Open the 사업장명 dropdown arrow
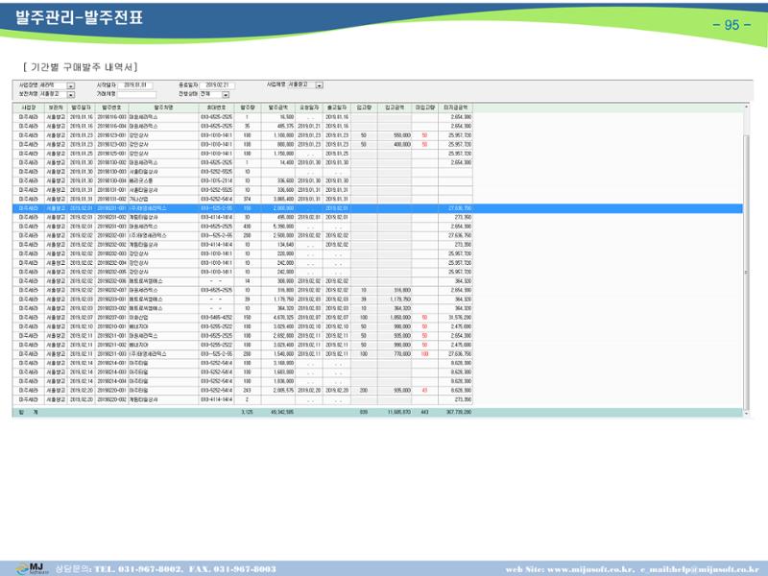 70,85
